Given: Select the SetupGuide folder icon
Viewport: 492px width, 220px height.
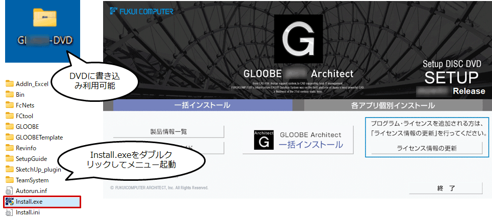Looking at the screenshot, I should tap(10, 159).
